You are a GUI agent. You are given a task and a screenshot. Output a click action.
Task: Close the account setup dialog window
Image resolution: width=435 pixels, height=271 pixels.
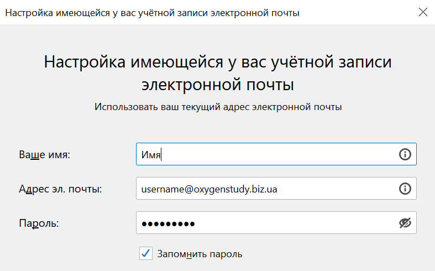422,12
